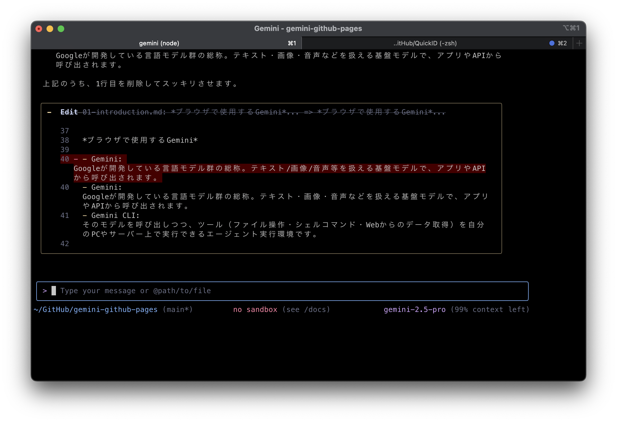
Task: Click line 41 '- Gemini CLI:' text
Action: click(x=111, y=215)
